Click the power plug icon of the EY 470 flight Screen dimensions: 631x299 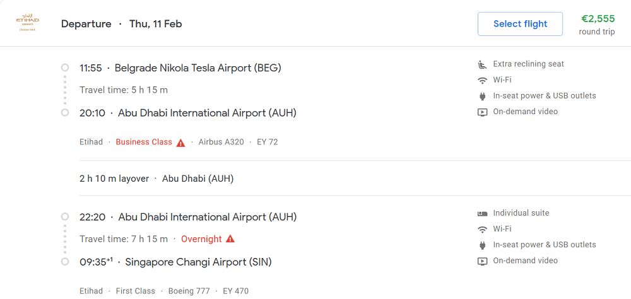click(x=482, y=245)
